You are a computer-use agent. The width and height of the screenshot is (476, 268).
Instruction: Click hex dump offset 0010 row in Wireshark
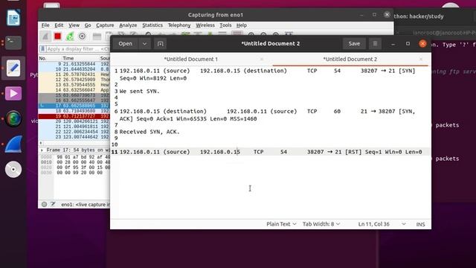pyautogui.click(x=74, y=162)
